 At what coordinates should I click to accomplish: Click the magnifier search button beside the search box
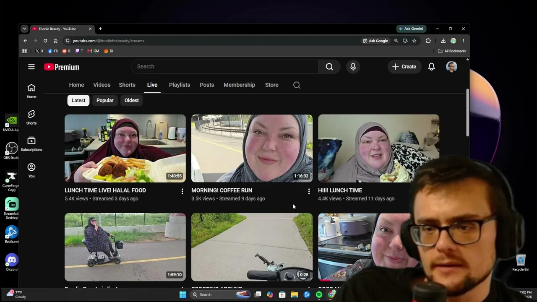pos(329,67)
